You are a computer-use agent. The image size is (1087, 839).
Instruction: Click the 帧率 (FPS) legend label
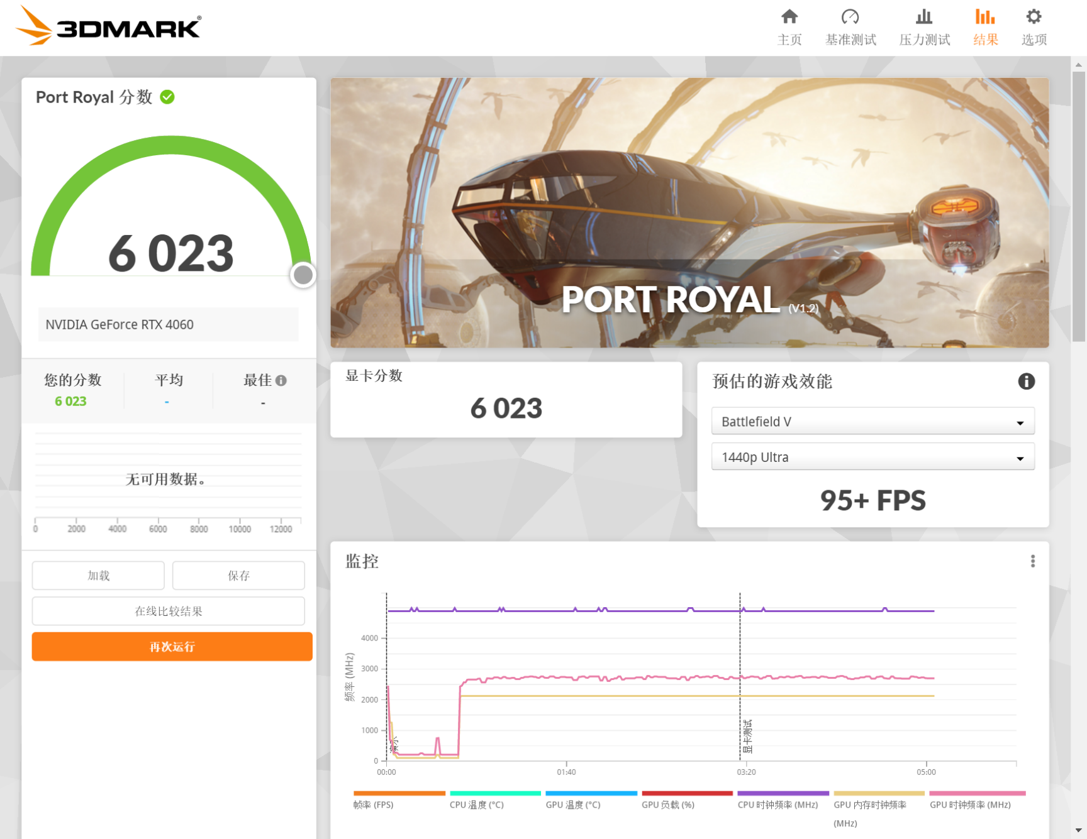[374, 804]
